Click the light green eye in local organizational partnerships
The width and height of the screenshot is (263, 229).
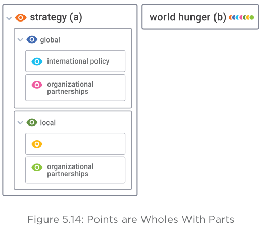click(37, 168)
